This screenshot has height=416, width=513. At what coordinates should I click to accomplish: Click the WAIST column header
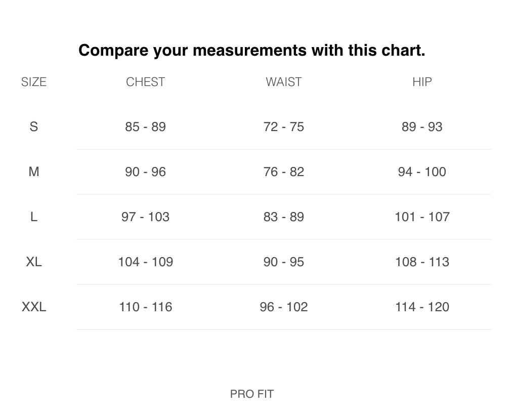(x=283, y=82)
